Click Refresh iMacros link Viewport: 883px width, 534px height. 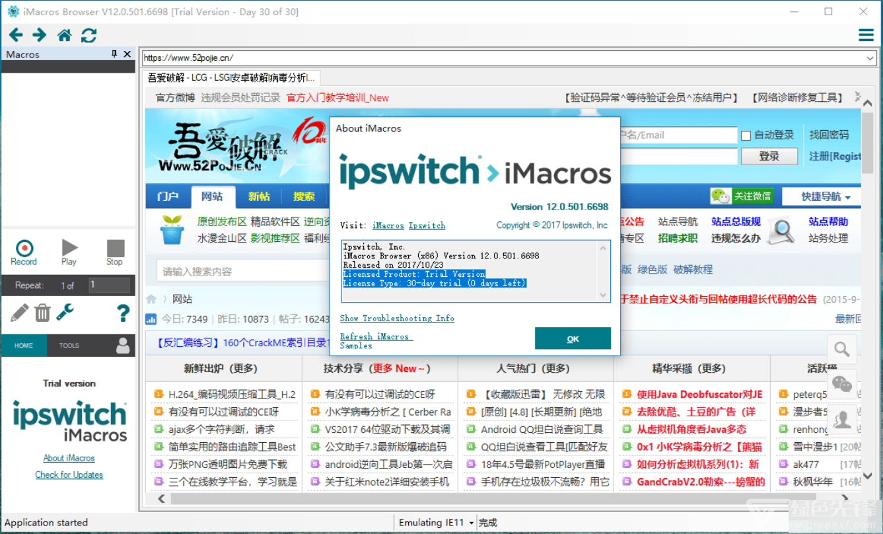click(376, 336)
